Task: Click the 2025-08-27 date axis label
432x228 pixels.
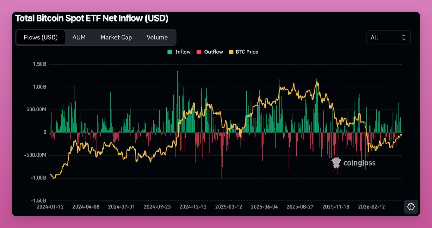Action: pos(300,207)
